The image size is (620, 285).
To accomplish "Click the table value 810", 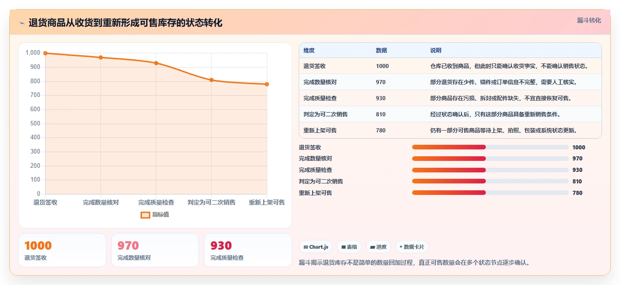I will (381, 114).
